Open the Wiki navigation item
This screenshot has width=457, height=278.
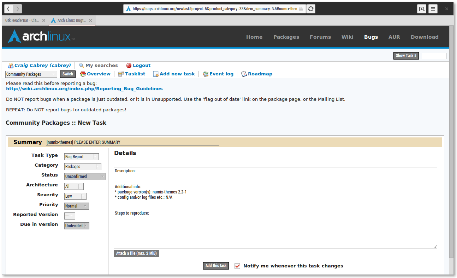click(347, 37)
